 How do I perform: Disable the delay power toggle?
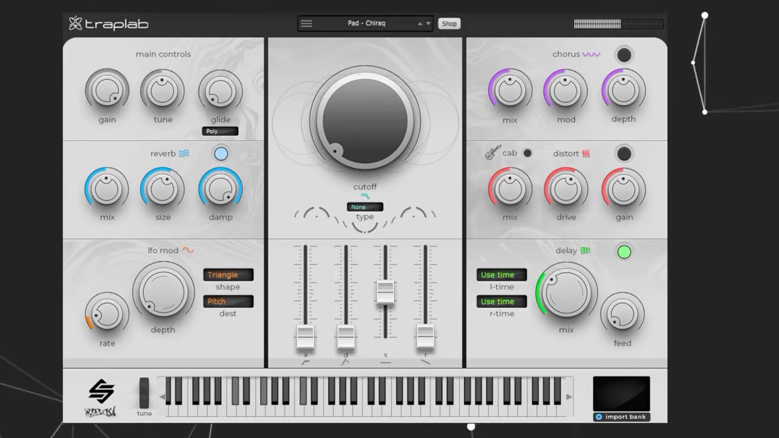pos(624,252)
